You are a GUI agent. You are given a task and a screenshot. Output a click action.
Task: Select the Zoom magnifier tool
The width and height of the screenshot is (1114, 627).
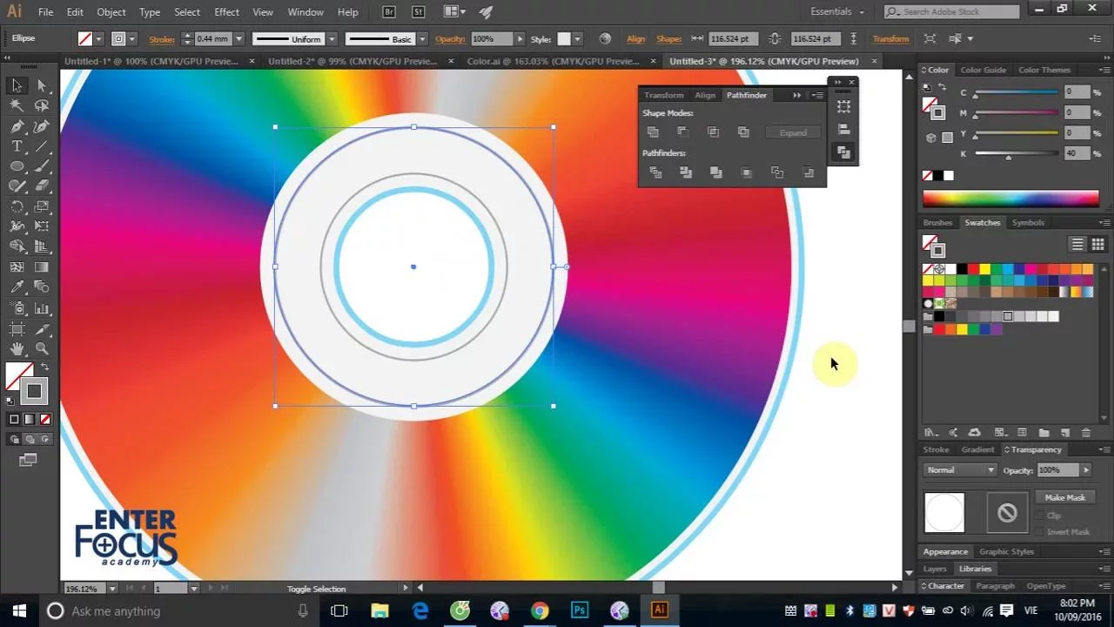42,348
